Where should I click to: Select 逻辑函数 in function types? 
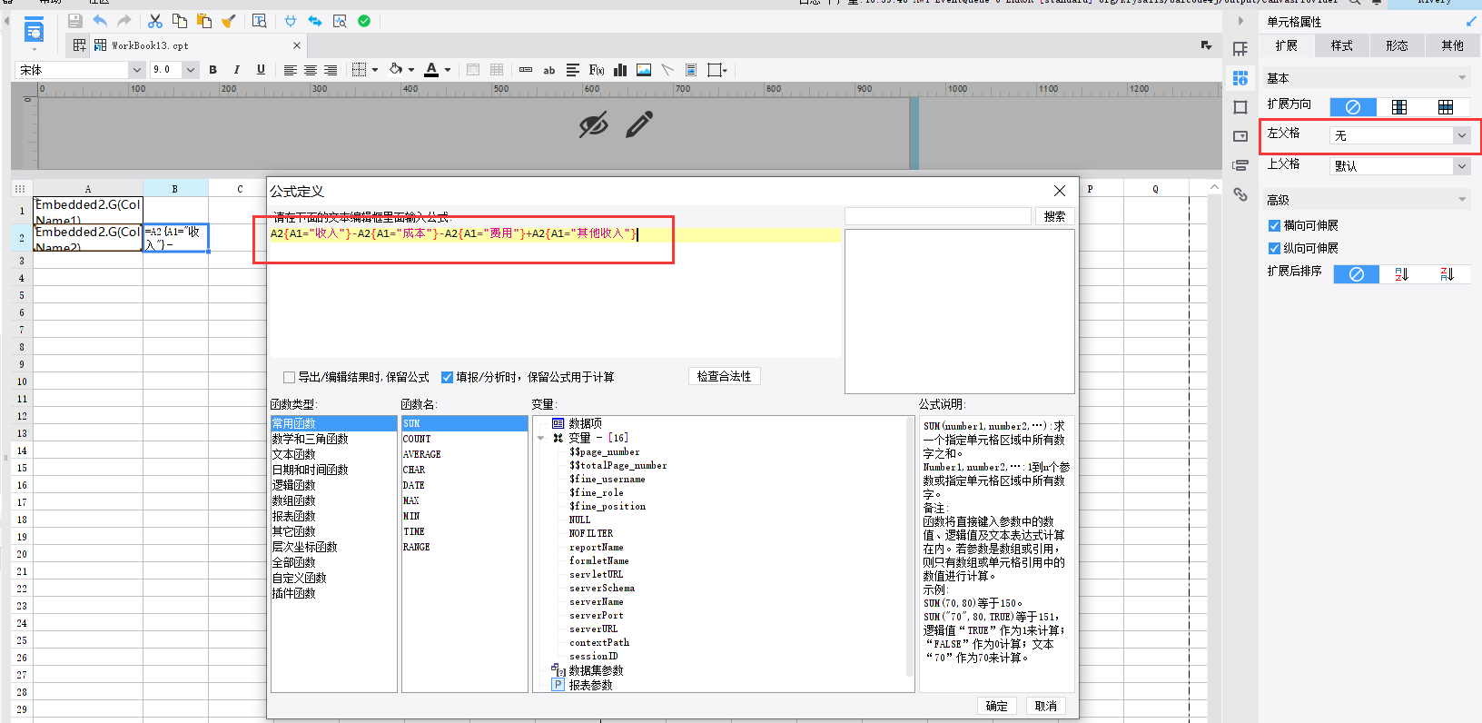tap(293, 485)
